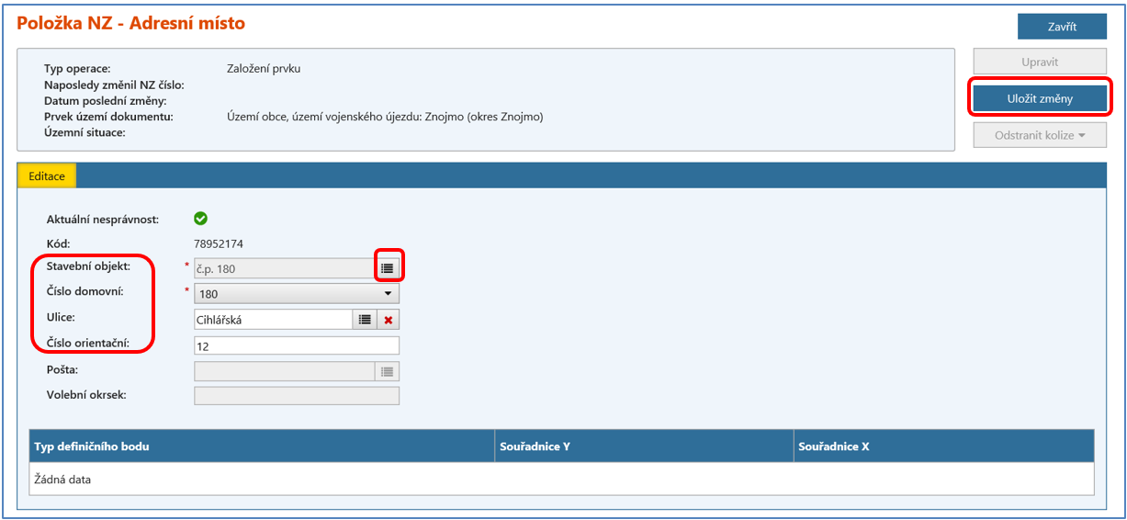Clear Ulice with the red X icon
Screen dimensions: 1127x520
pyautogui.click(x=388, y=320)
